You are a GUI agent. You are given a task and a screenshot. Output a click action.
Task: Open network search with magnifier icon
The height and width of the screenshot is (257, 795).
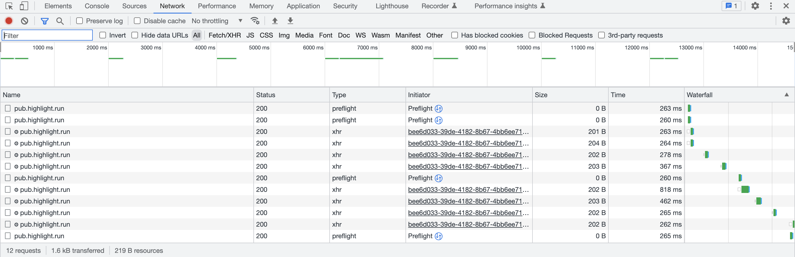click(x=60, y=21)
